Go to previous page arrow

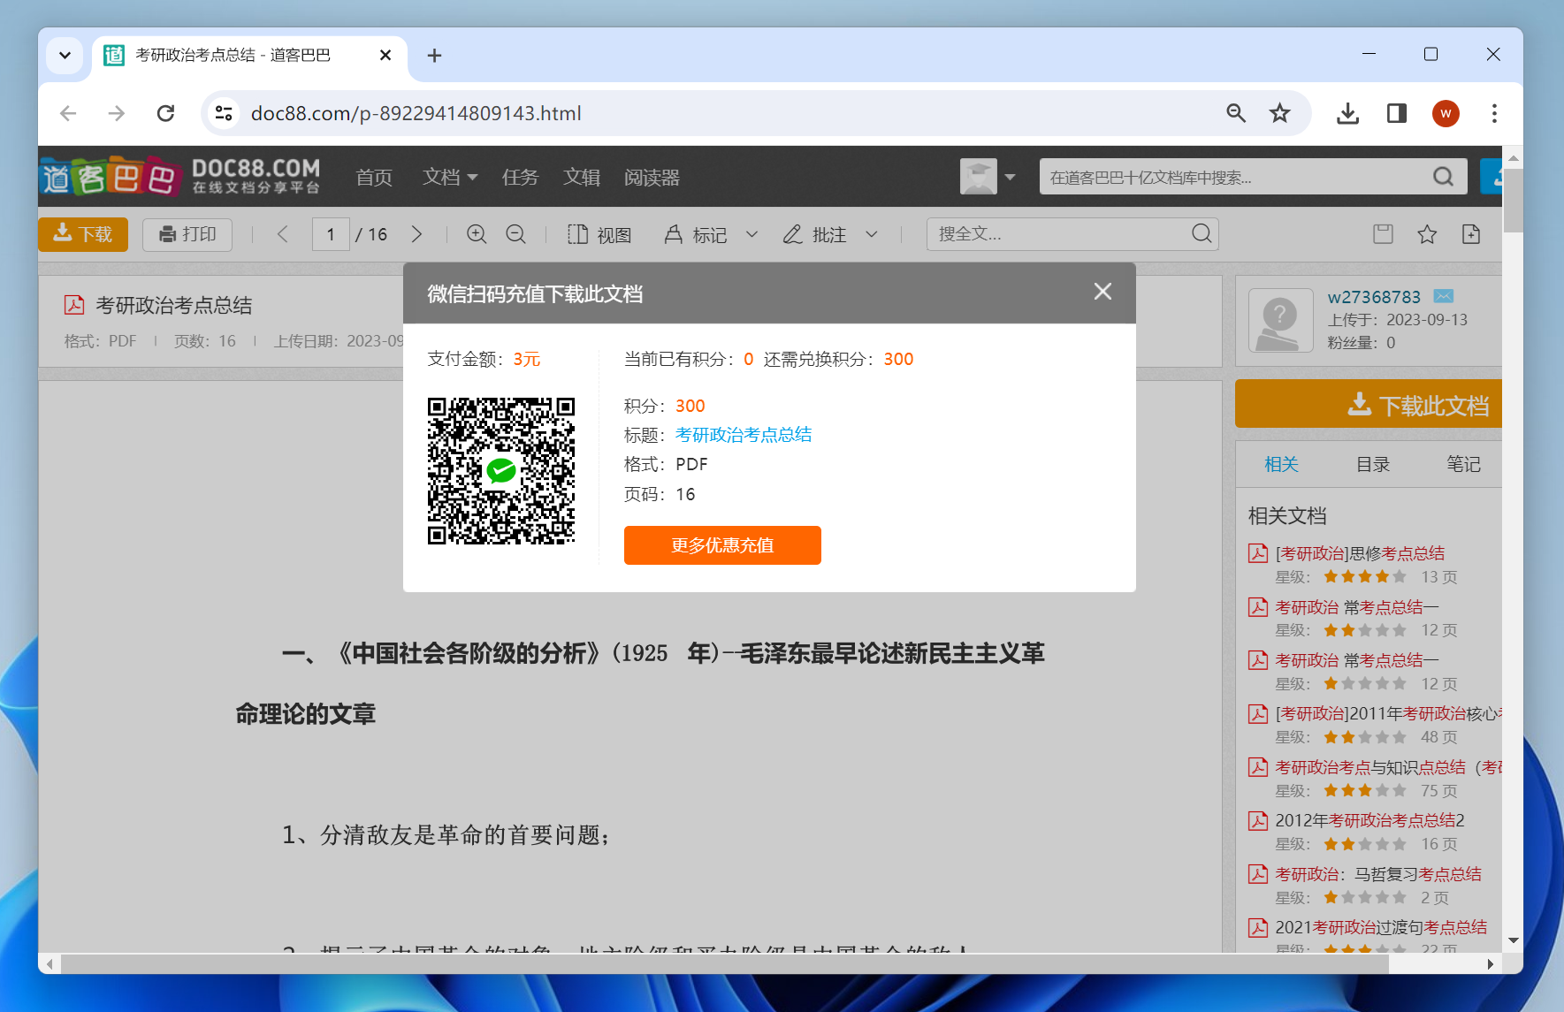283,234
